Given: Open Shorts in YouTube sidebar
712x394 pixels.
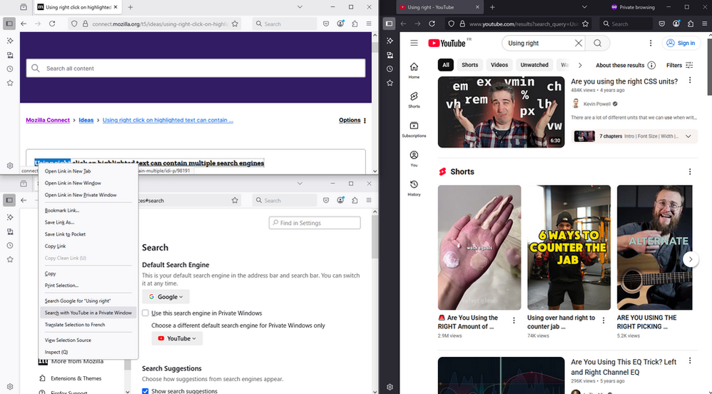Looking at the screenshot, I should 414,100.
